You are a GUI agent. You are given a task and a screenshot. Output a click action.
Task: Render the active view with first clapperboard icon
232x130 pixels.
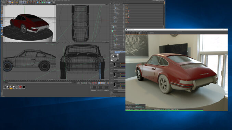coord(29,2)
